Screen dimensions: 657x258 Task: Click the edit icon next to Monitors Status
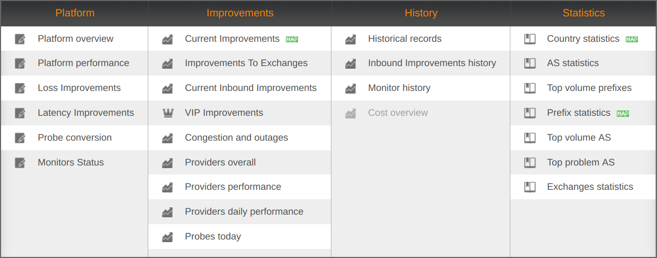20,163
